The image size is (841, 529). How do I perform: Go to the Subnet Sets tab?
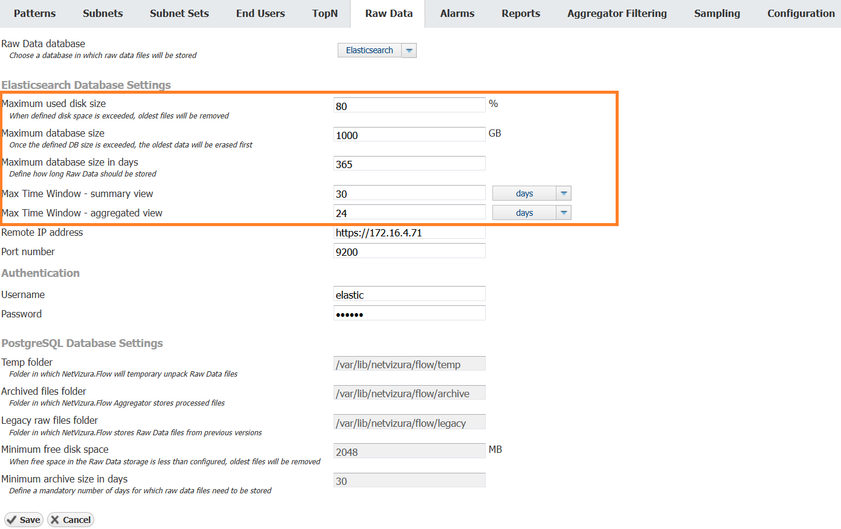click(179, 13)
